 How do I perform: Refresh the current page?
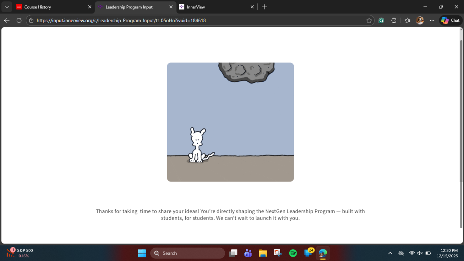[x=19, y=20]
